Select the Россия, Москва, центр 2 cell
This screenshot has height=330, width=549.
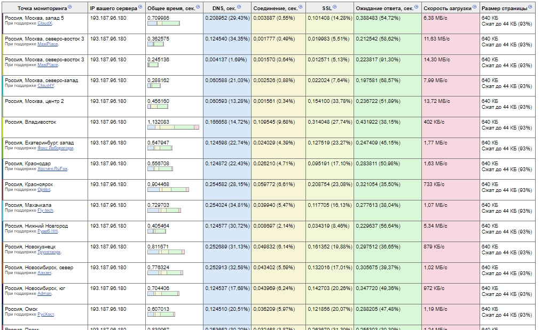tap(34, 101)
